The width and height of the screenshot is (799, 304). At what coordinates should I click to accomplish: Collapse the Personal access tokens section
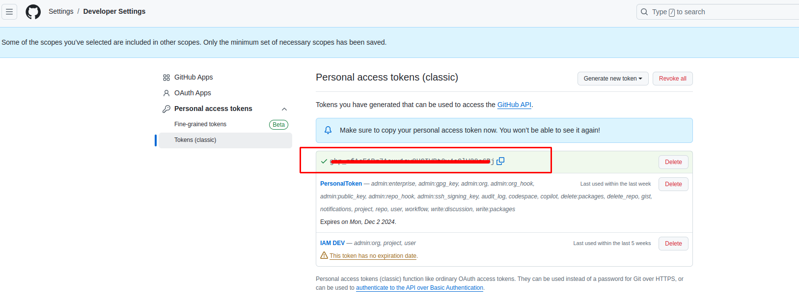284,109
